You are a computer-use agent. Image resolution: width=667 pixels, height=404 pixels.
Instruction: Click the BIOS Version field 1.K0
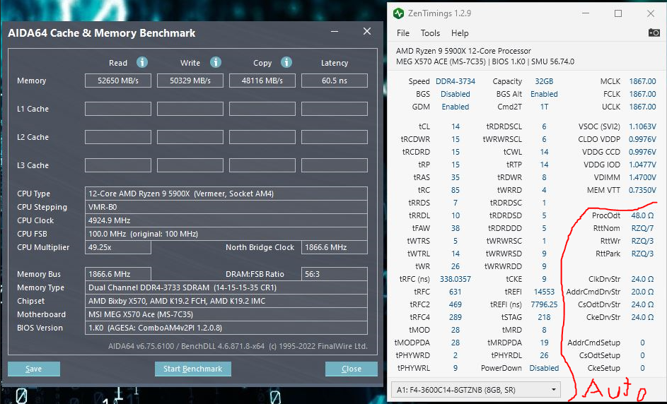[226, 328]
